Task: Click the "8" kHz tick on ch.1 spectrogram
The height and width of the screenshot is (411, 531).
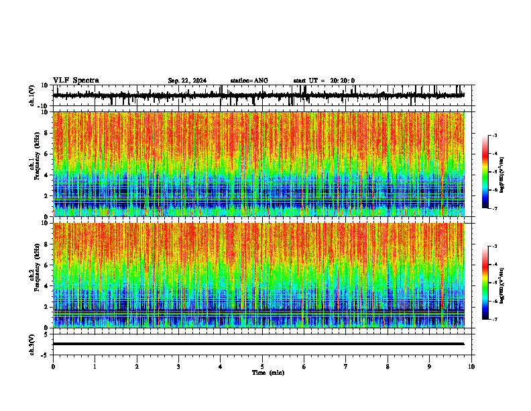Action: click(x=46, y=133)
